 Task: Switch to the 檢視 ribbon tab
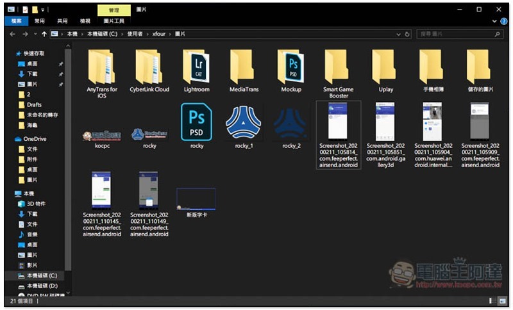[x=85, y=21]
